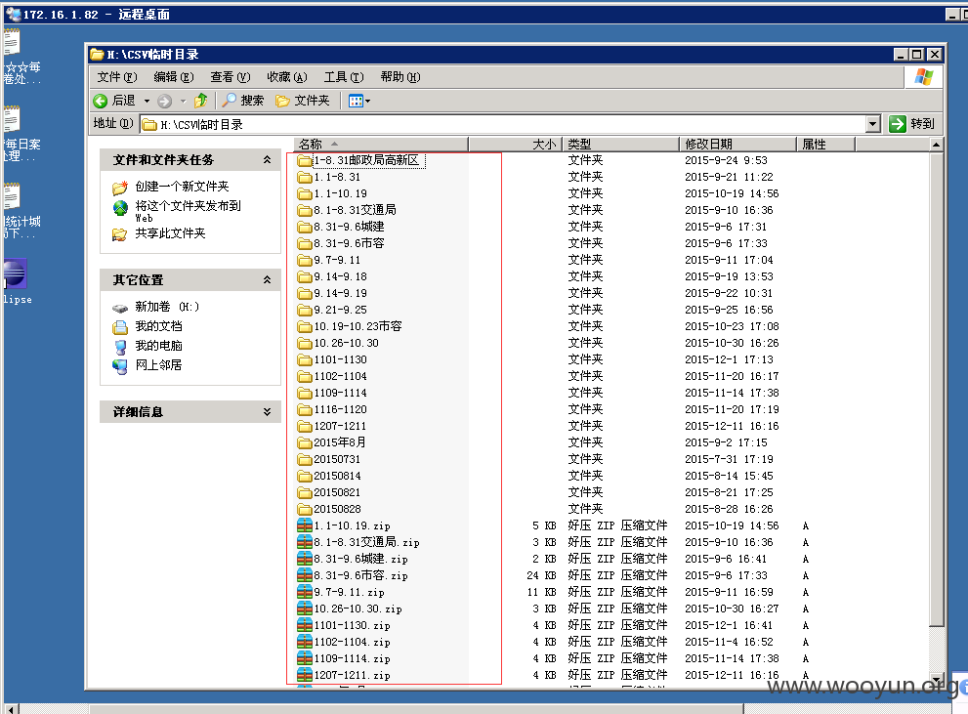
Task: Sort by 修改日期 column header
Action: (738, 145)
